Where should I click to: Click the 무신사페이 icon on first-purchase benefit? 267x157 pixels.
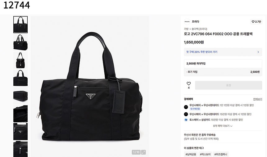coord(186,107)
